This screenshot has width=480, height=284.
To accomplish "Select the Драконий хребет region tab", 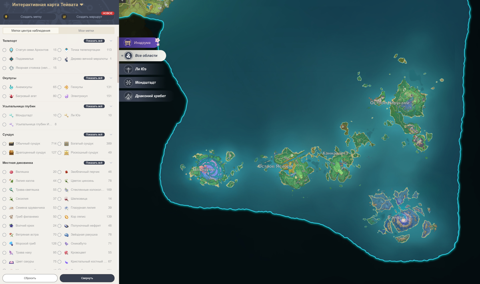I will coord(146,96).
